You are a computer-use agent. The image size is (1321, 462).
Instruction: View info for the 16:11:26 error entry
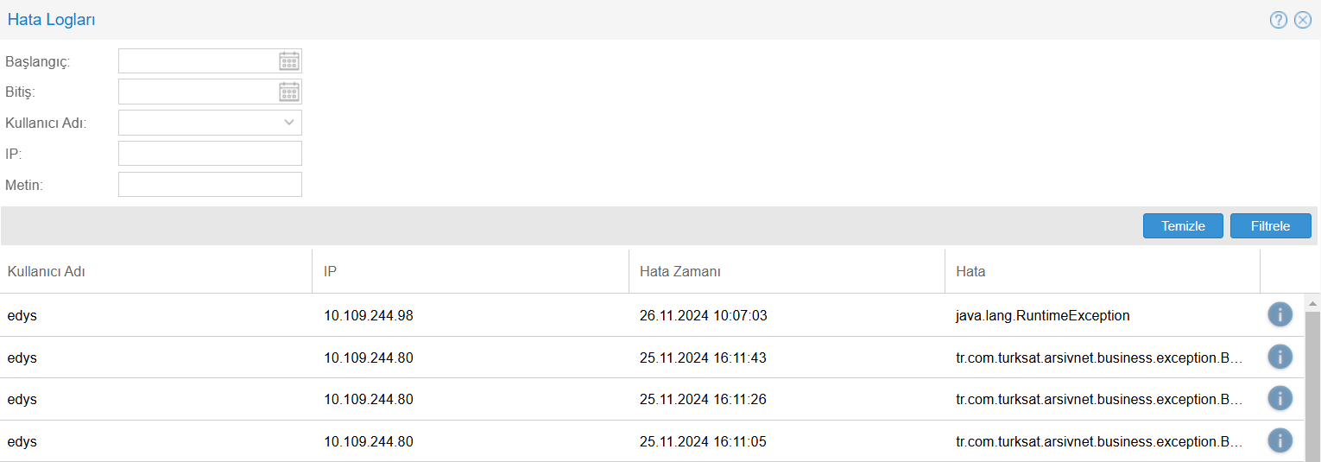[1280, 398]
